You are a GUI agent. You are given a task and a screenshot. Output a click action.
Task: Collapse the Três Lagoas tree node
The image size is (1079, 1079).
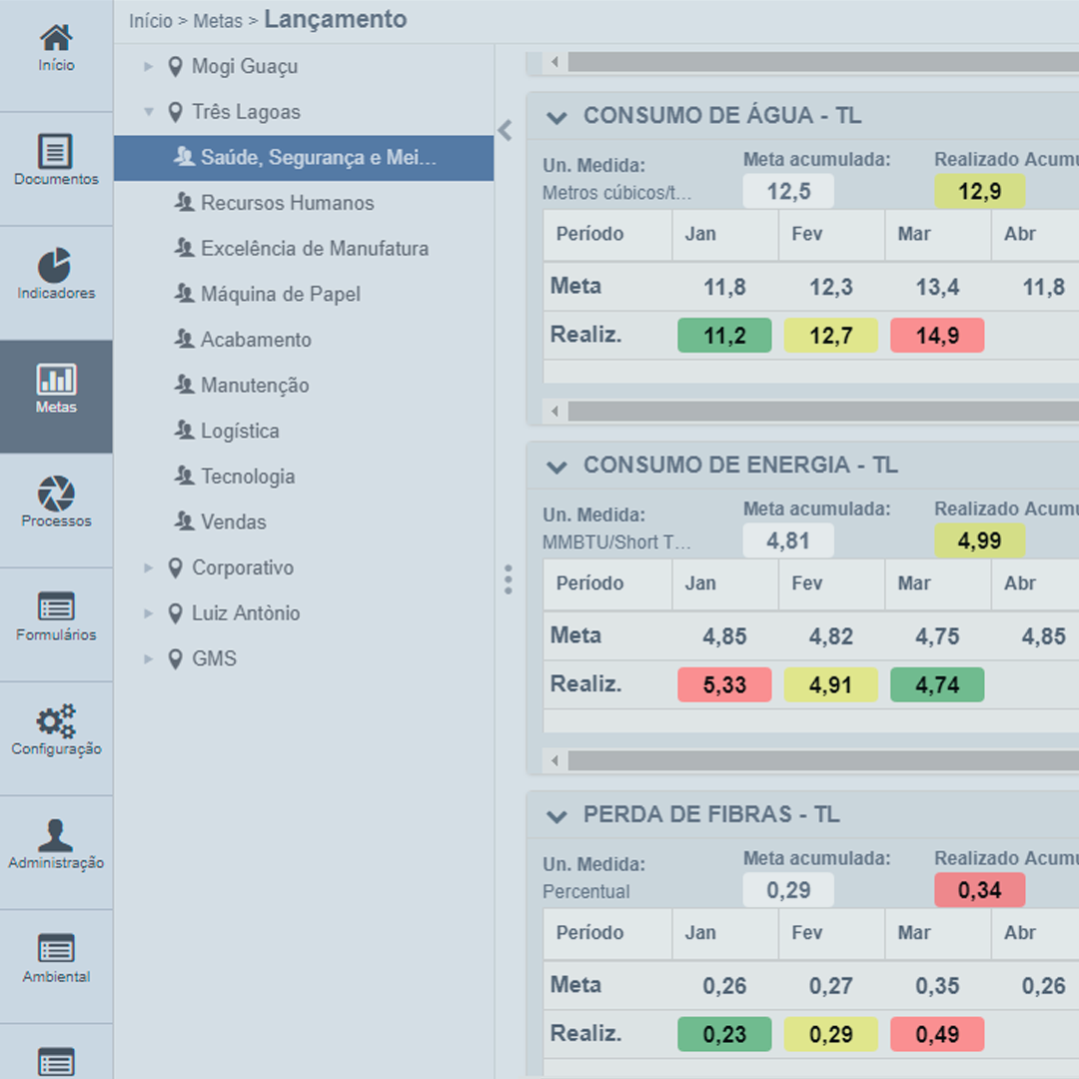coord(148,112)
